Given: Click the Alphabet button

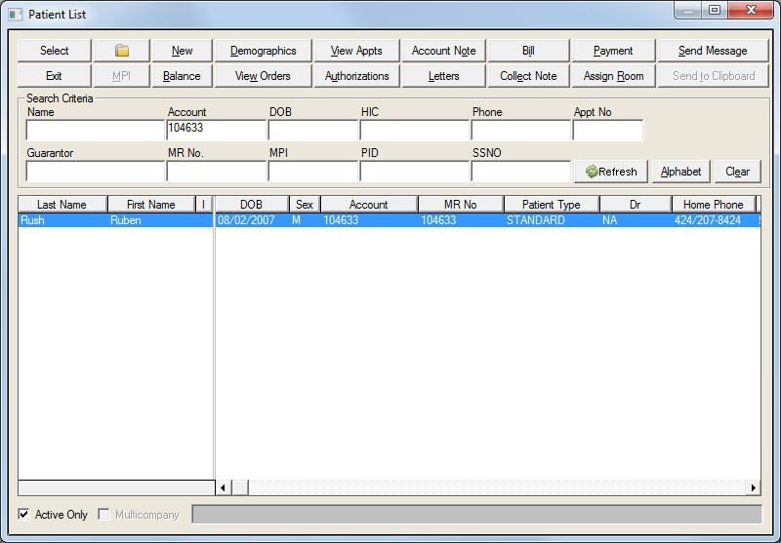Looking at the screenshot, I should click(680, 172).
